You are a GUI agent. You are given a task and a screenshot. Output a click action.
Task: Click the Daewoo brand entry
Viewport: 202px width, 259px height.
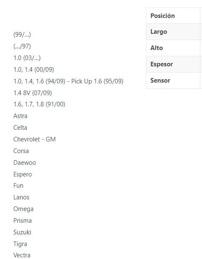click(x=25, y=163)
